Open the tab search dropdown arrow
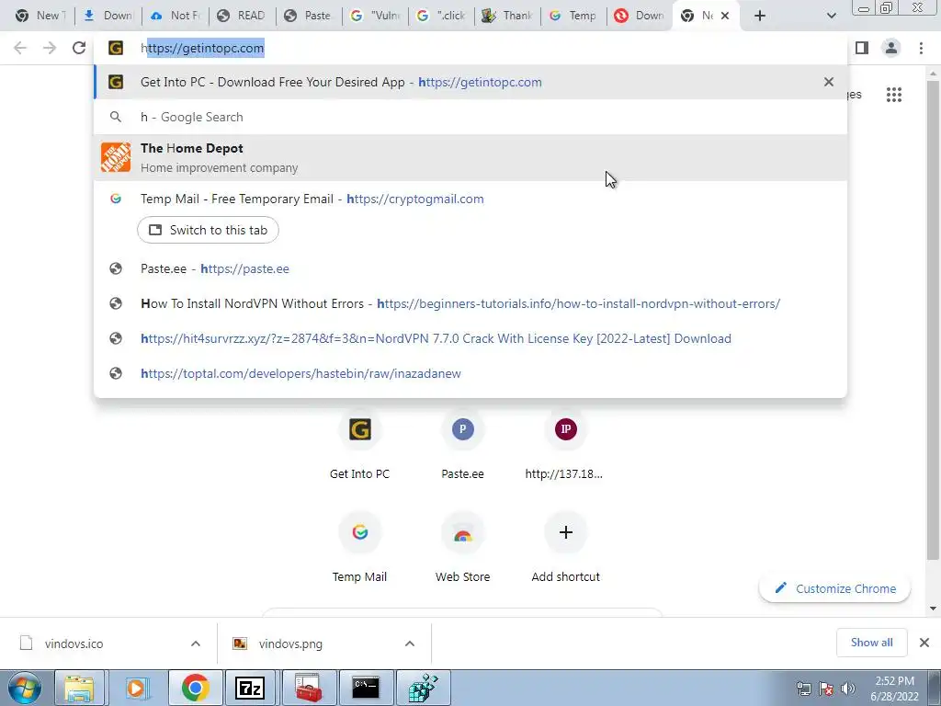Image resolution: width=941 pixels, height=706 pixels. pyautogui.click(x=831, y=16)
